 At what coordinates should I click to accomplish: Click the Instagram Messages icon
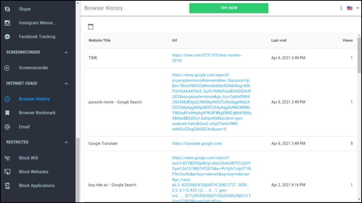point(7,23)
